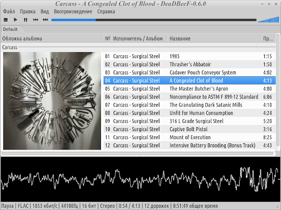Skip to next track

[x=45, y=20]
